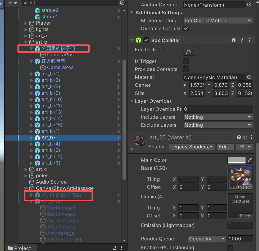The width and height of the screenshot is (259, 251).
Task: Open the Render Queue Geometry dropdown
Action: (207, 239)
